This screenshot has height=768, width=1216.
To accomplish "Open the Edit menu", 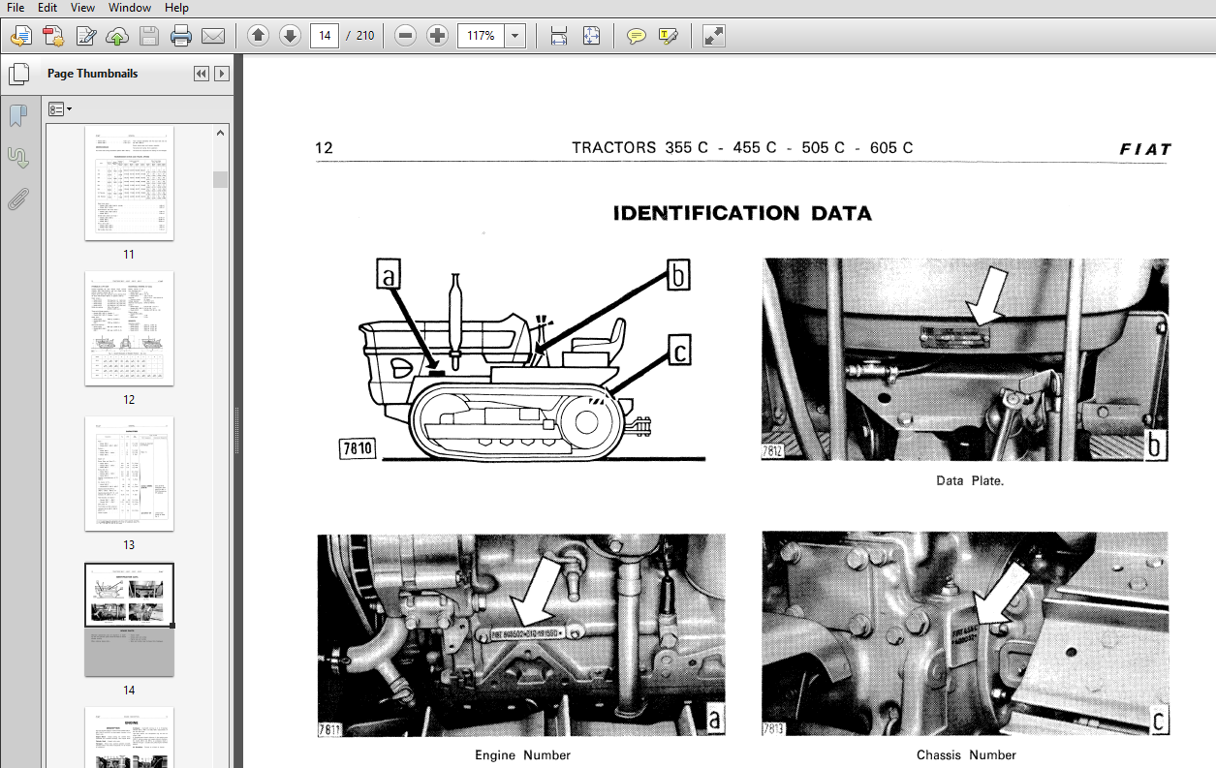I will click(47, 8).
